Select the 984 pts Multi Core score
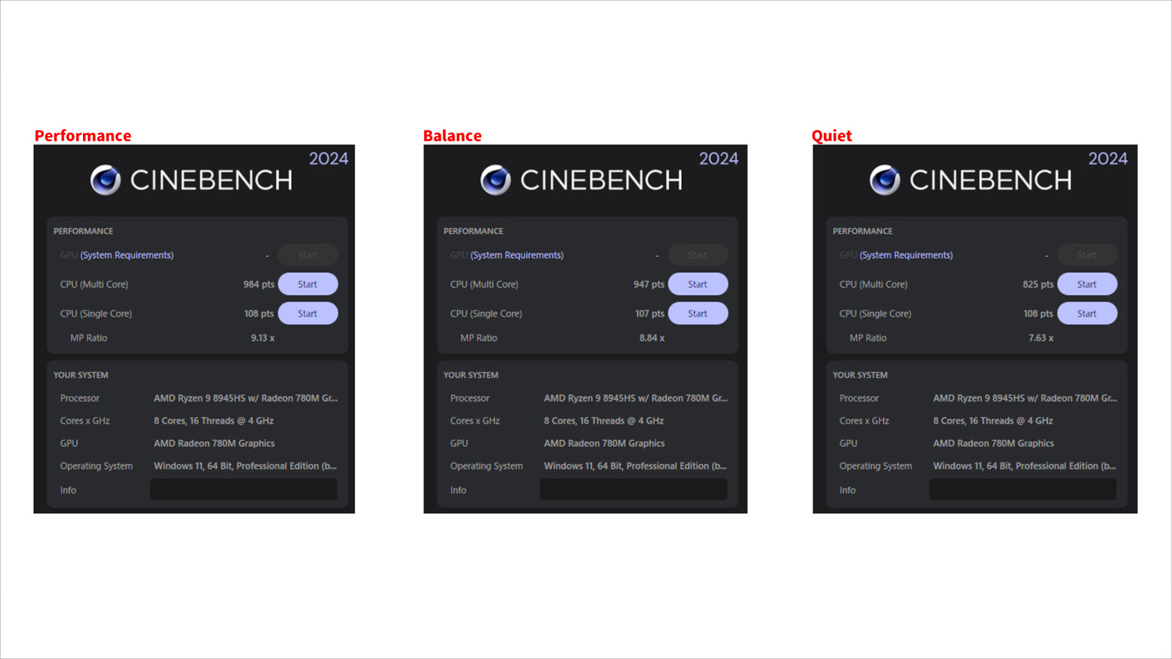The width and height of the screenshot is (1172, 659). pos(258,284)
